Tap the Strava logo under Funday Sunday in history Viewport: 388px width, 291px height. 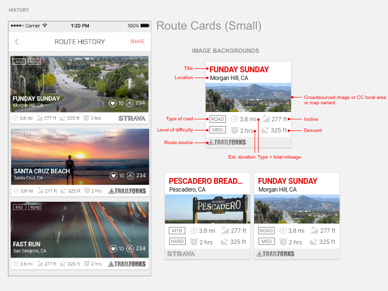tap(132, 118)
